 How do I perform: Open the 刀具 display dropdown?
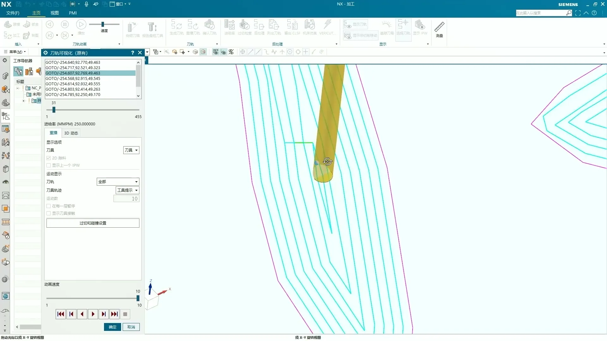pos(131,150)
